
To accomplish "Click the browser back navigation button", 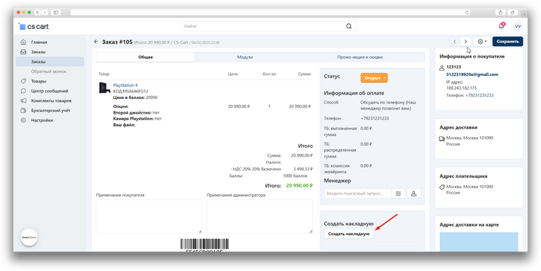I will tap(37, 12).
